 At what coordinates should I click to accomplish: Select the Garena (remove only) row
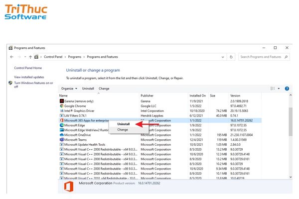tap(160, 101)
